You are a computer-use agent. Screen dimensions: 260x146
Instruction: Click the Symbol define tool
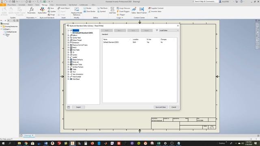[x=102, y=11]
